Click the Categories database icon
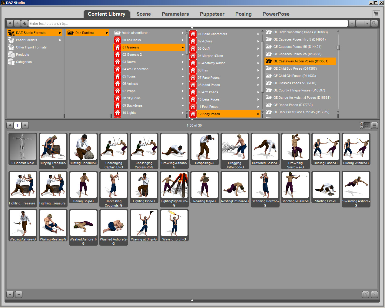Viewport: 385px width, 308px height. 11,62
